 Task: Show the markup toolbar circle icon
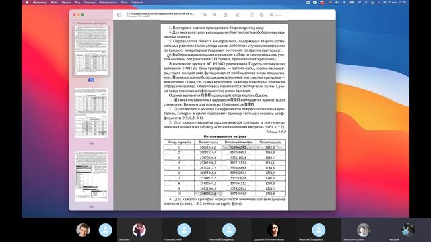point(261,15)
